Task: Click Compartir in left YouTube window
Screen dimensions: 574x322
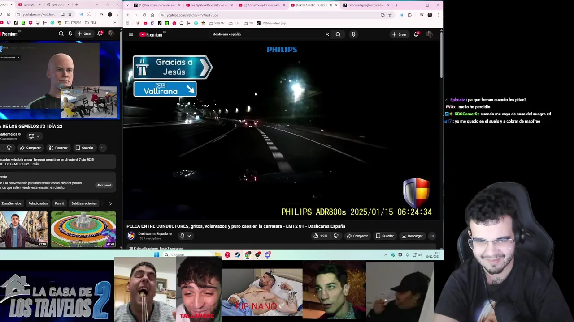Action: tap(30, 148)
